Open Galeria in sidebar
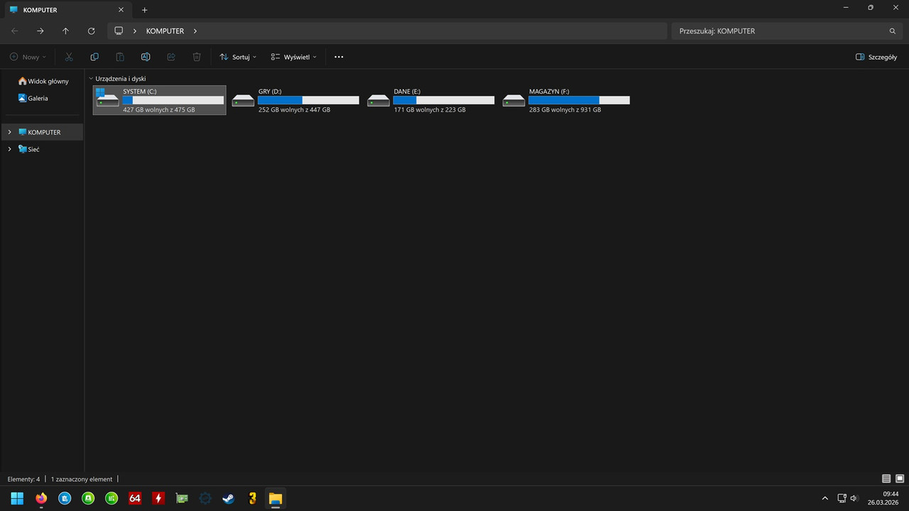Viewport: 909px width, 511px height. (33, 98)
